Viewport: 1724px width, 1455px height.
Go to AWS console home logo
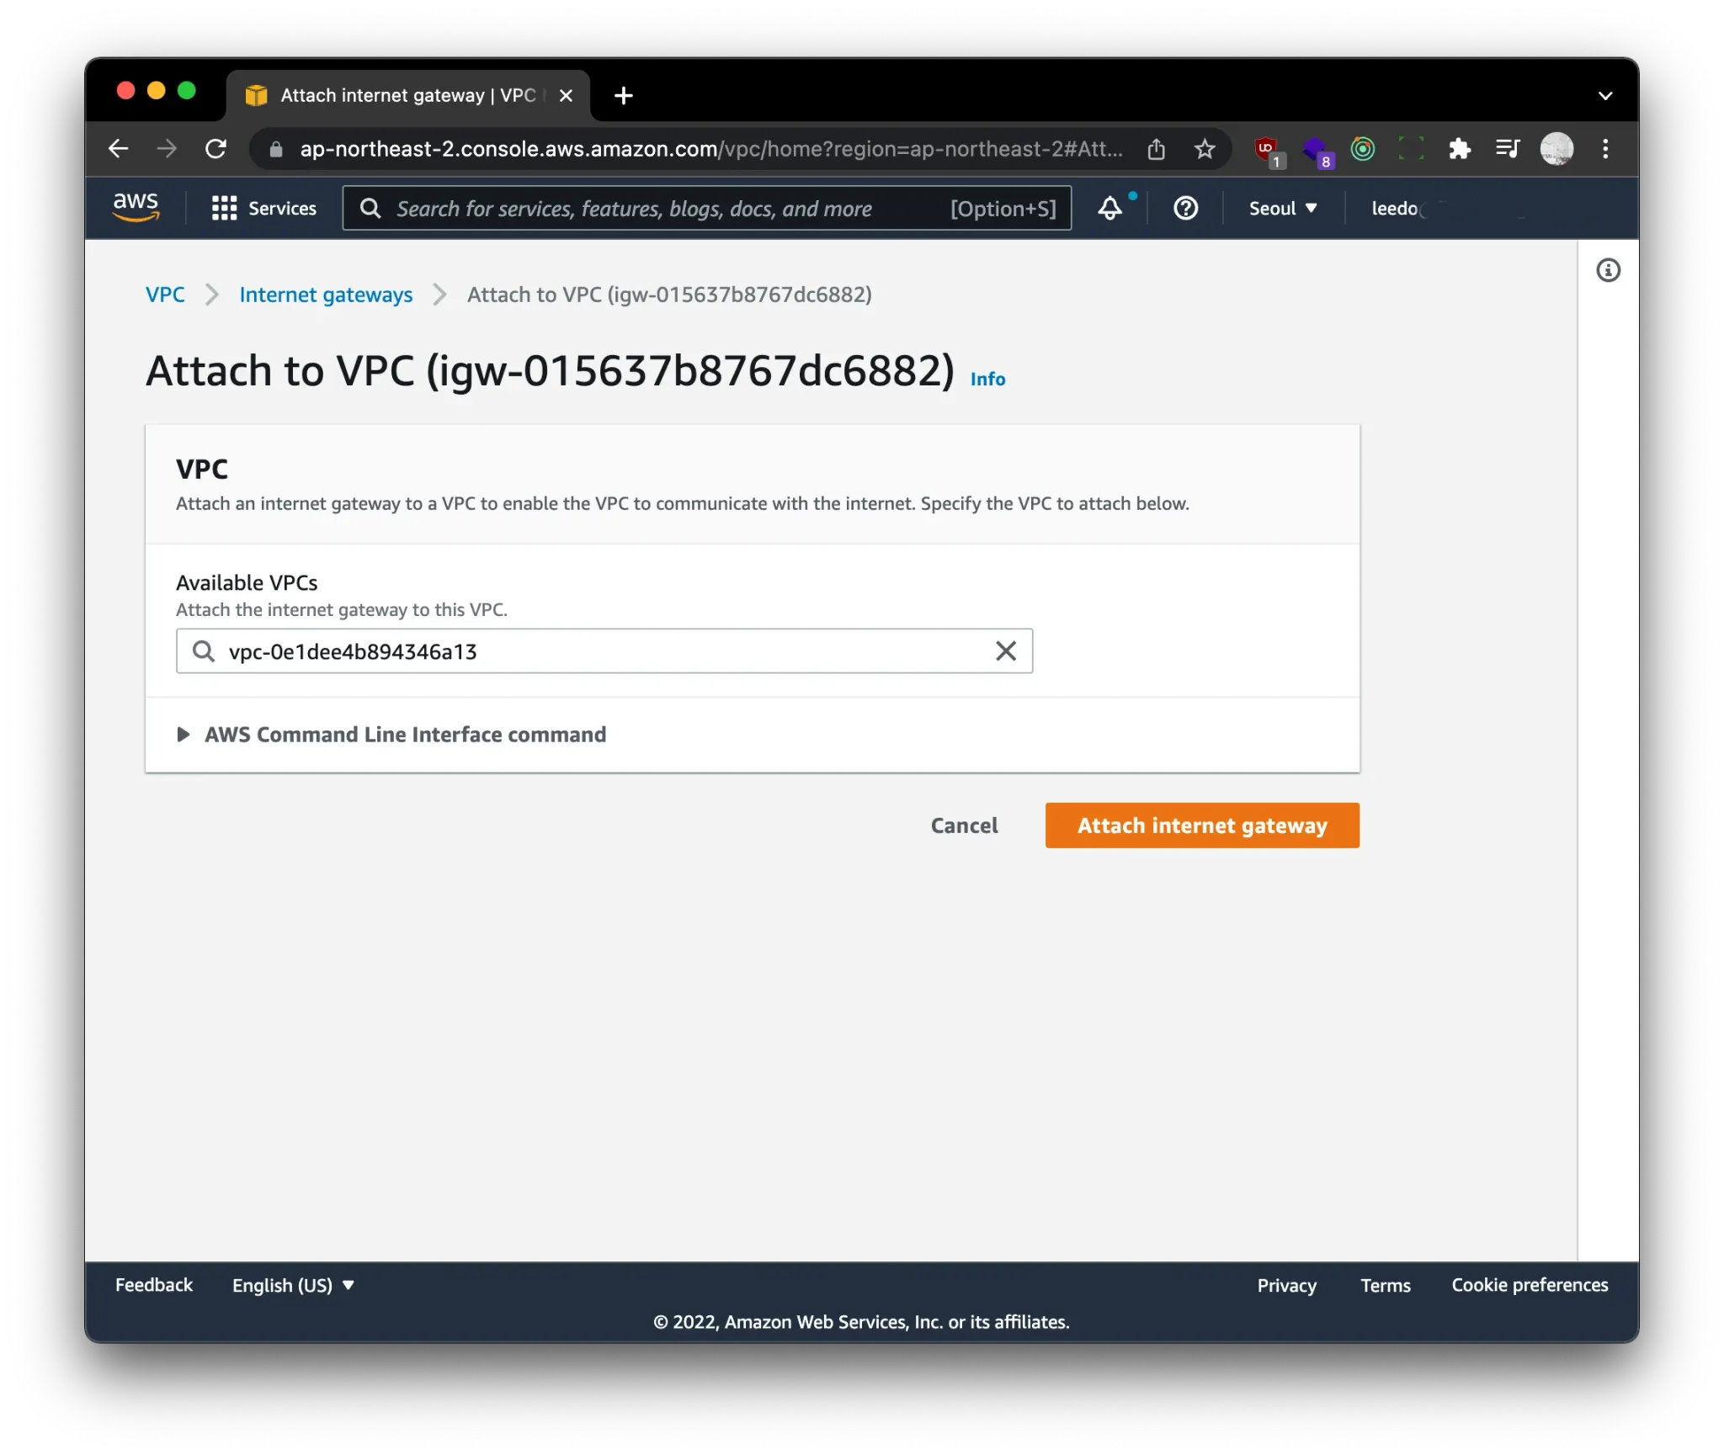[x=136, y=206]
